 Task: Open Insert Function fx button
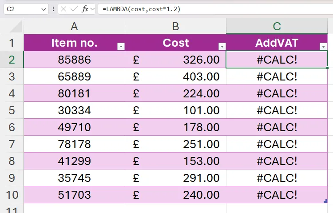point(85,9)
